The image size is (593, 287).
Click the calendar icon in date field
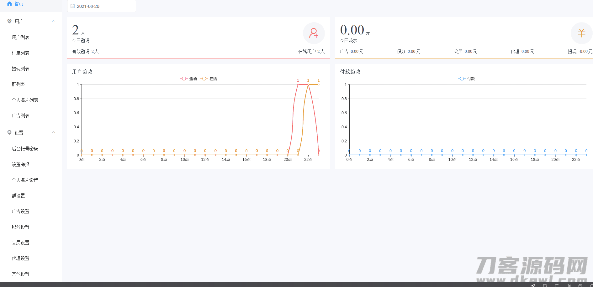pyautogui.click(x=73, y=6)
